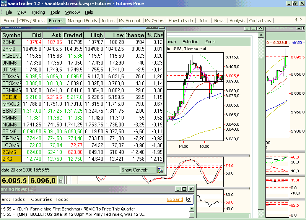
Task: Open the Window menu
Action: pyautogui.click(x=72, y=12)
